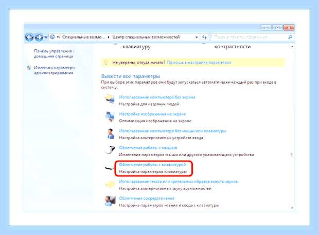Open 'Облегчение работы с клавиатурой' link
The width and height of the screenshot is (319, 235).
pyautogui.click(x=152, y=164)
